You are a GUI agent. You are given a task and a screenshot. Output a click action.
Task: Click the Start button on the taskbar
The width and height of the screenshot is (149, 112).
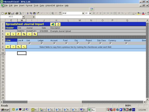coord(5,110)
